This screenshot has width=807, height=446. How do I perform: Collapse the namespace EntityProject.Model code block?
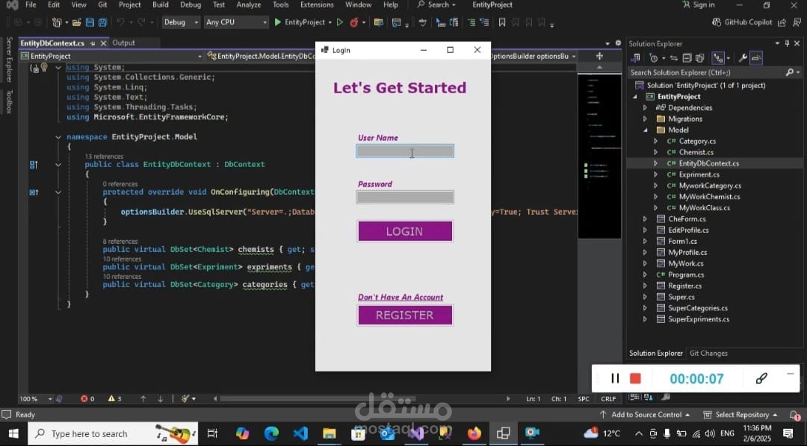pos(58,137)
